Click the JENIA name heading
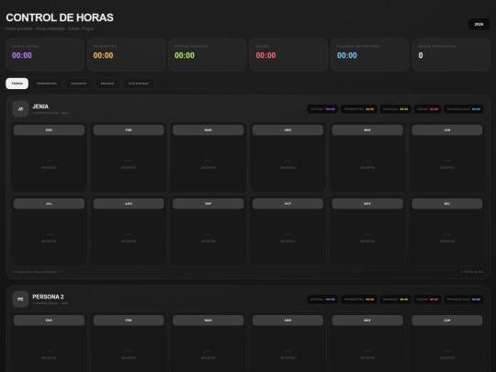The image size is (496, 372). pos(40,107)
